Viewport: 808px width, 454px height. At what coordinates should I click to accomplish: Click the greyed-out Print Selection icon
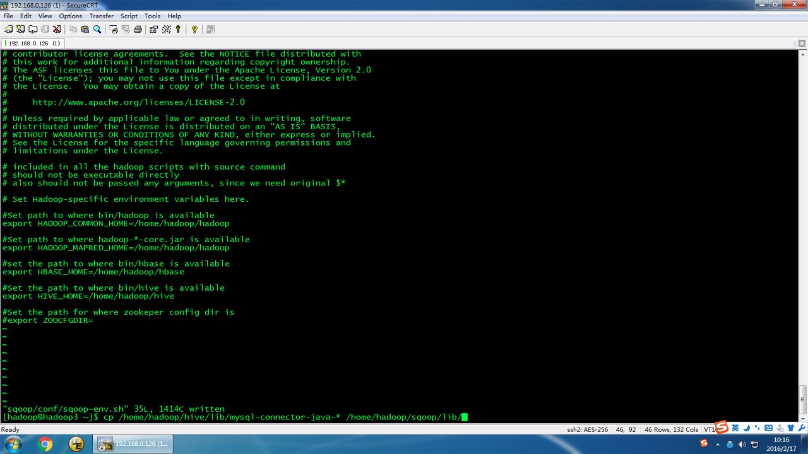coord(126,29)
